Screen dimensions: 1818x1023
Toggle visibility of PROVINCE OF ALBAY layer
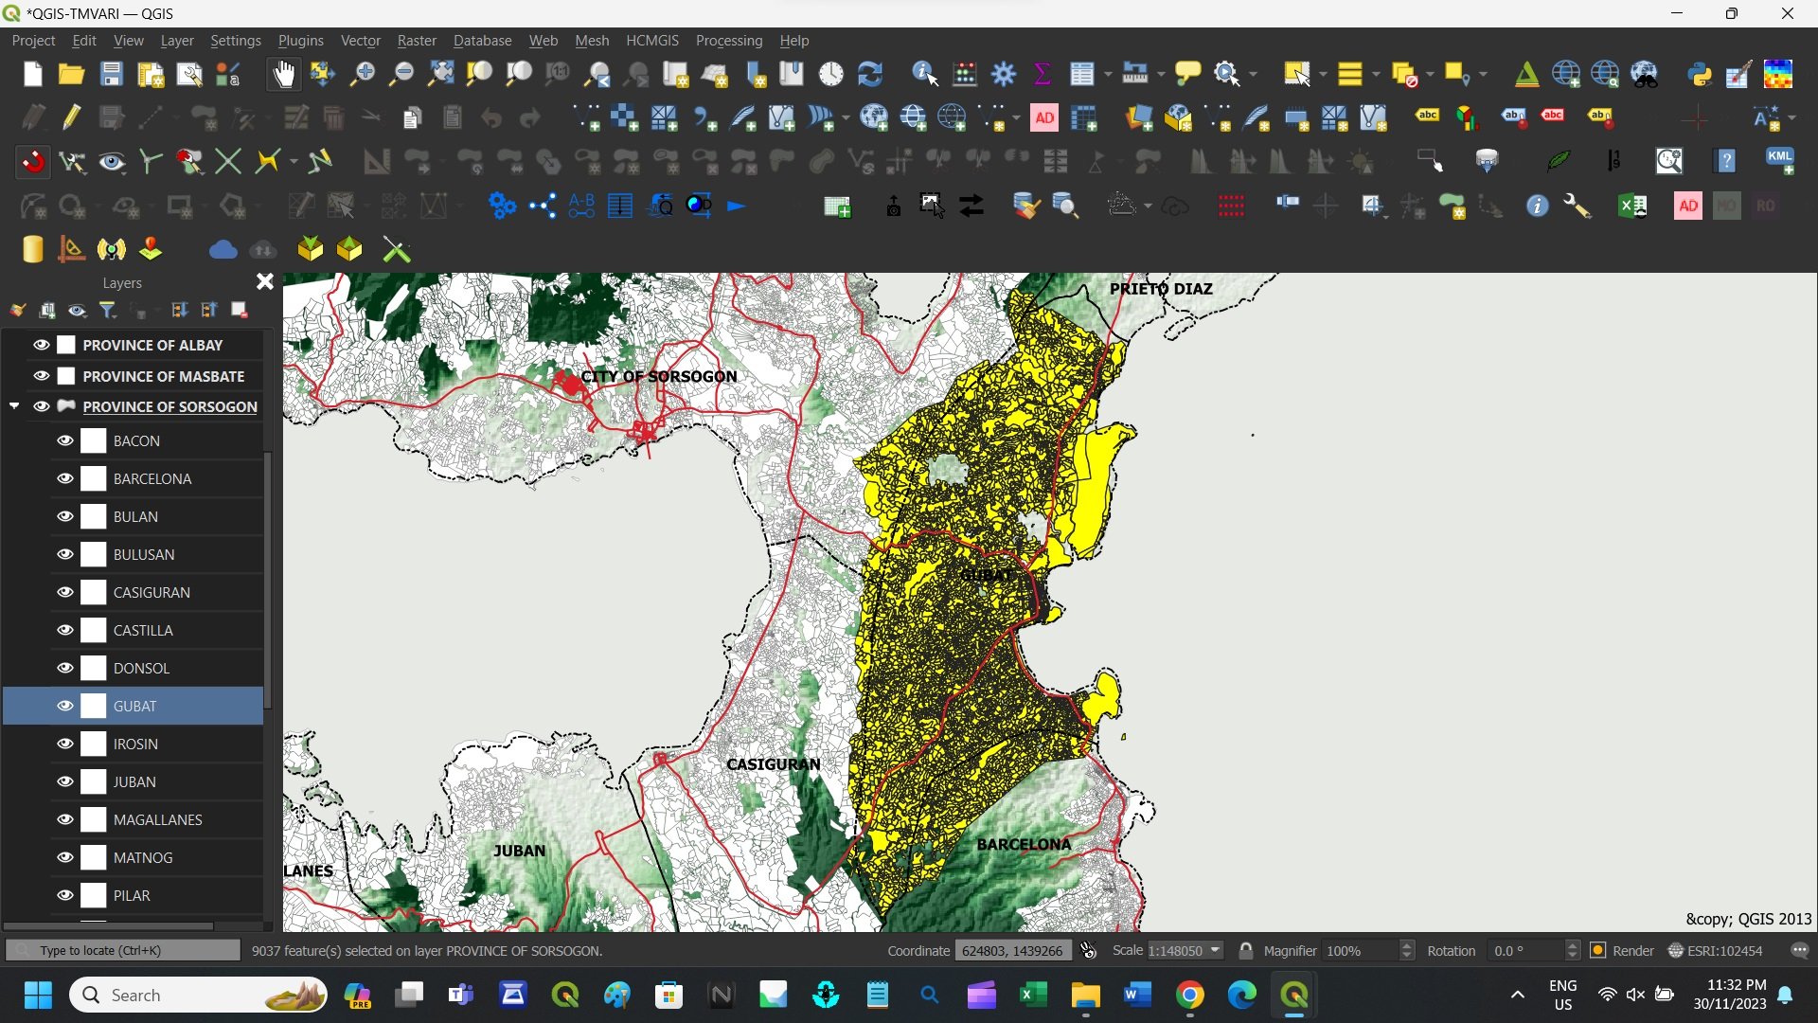click(x=42, y=345)
